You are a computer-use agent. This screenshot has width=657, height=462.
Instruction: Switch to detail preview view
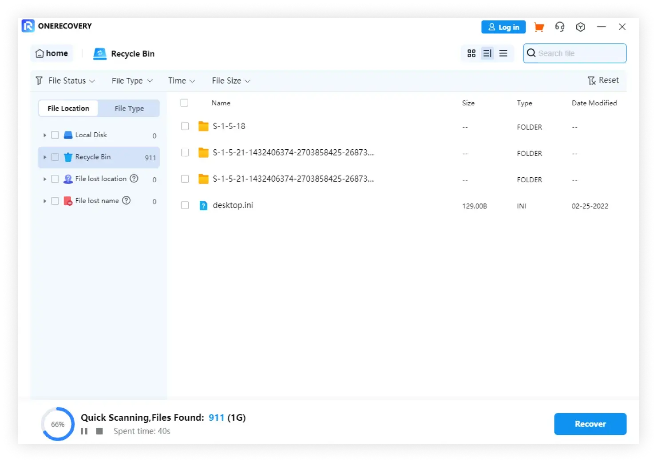487,53
